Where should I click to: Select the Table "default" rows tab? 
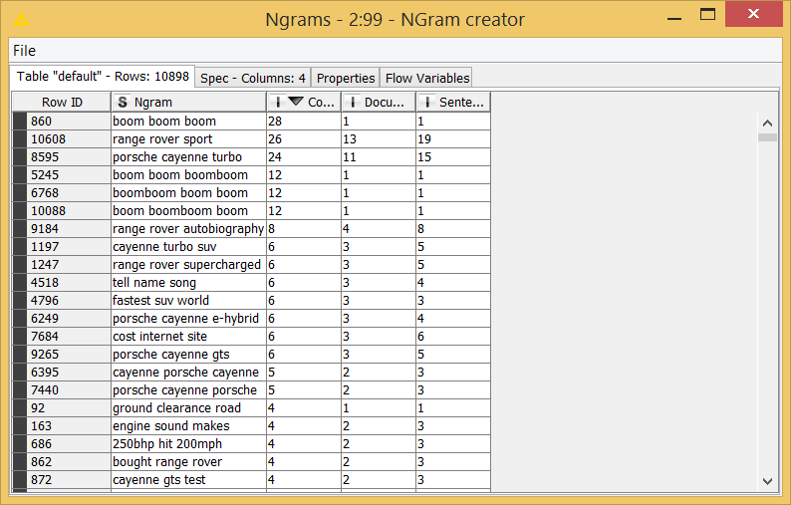coord(103,77)
